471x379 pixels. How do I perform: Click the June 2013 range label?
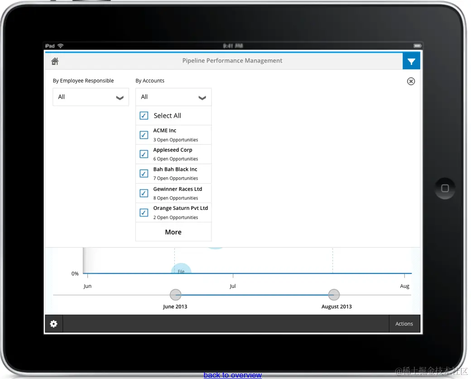click(x=175, y=306)
